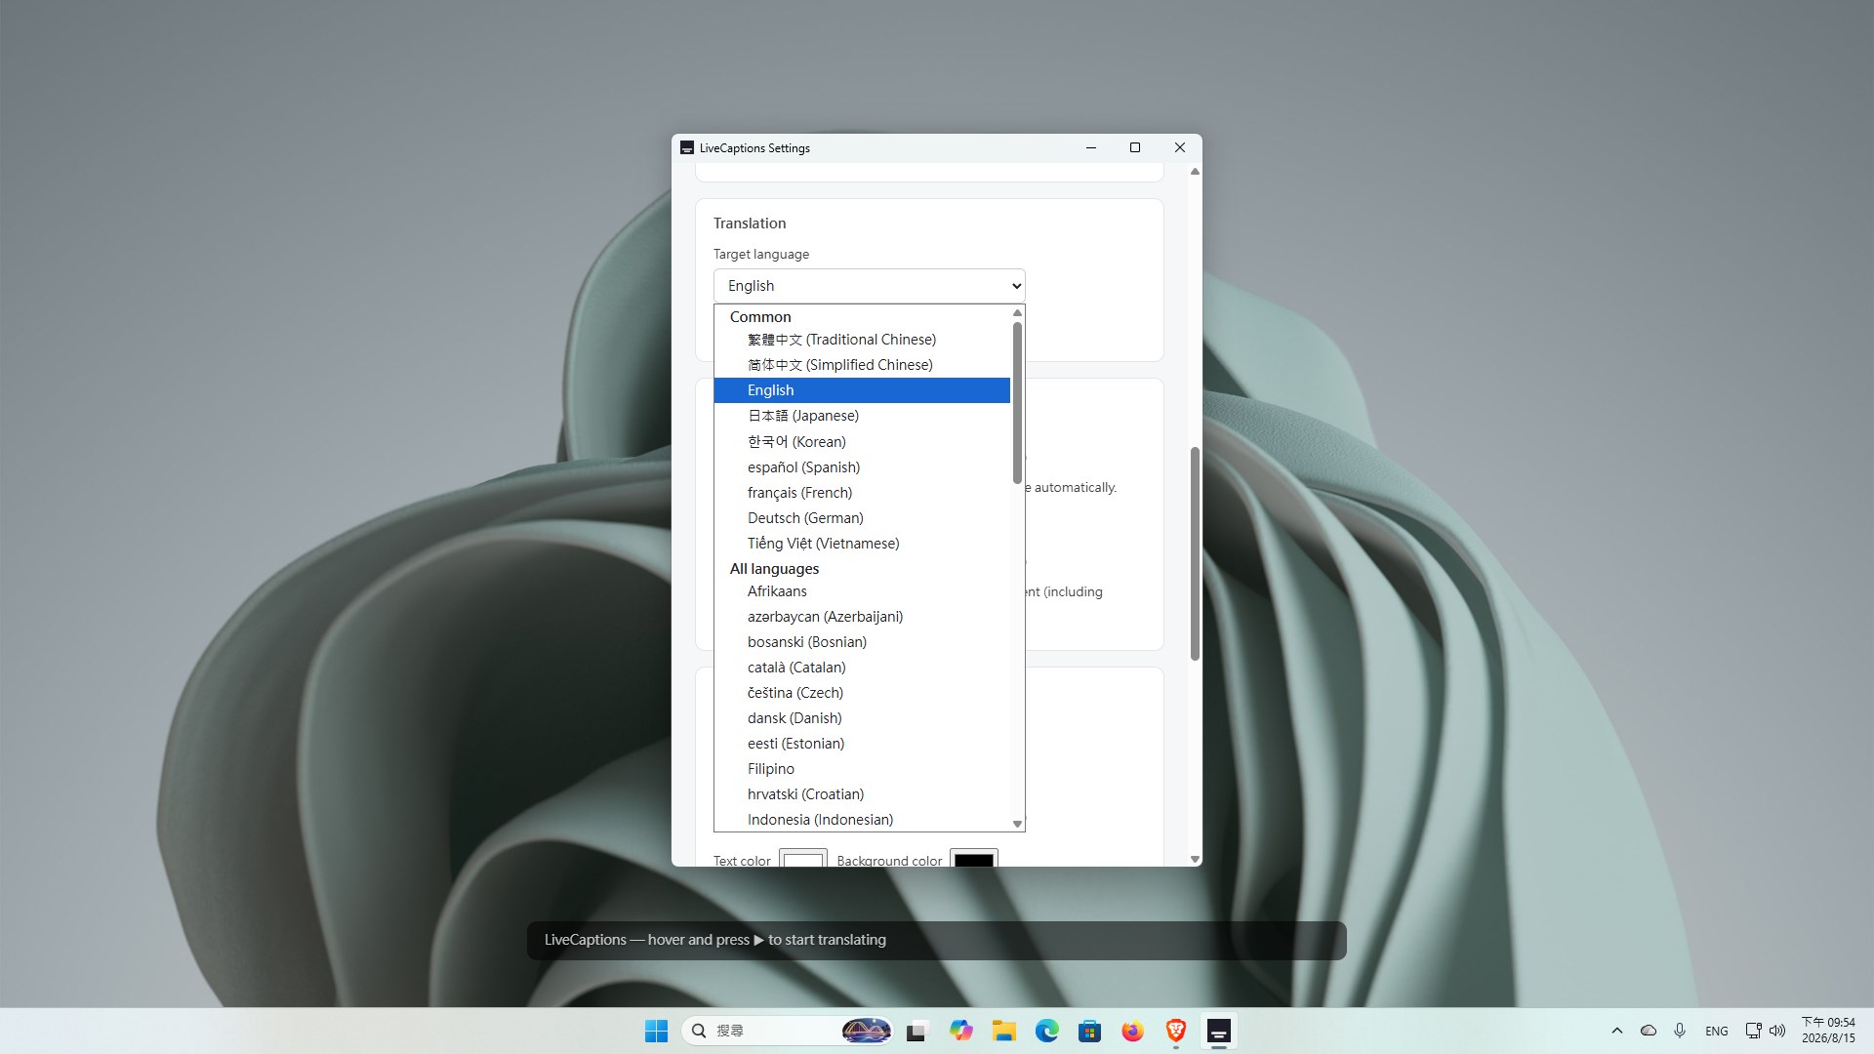Viewport: 1874px width, 1054px height.
Task: Choose Indonesia (Indonesian) language
Action: coord(862,820)
